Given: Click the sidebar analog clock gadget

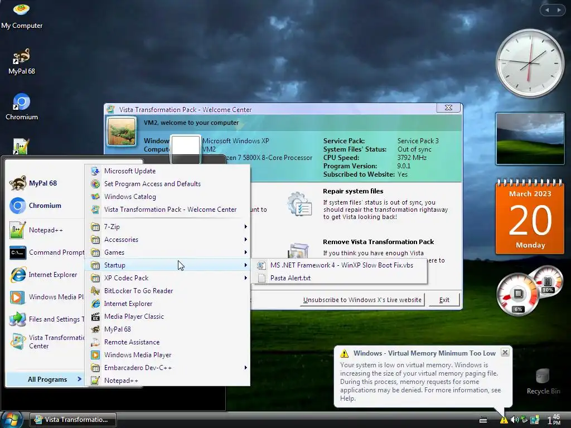Looking at the screenshot, I should (530, 64).
